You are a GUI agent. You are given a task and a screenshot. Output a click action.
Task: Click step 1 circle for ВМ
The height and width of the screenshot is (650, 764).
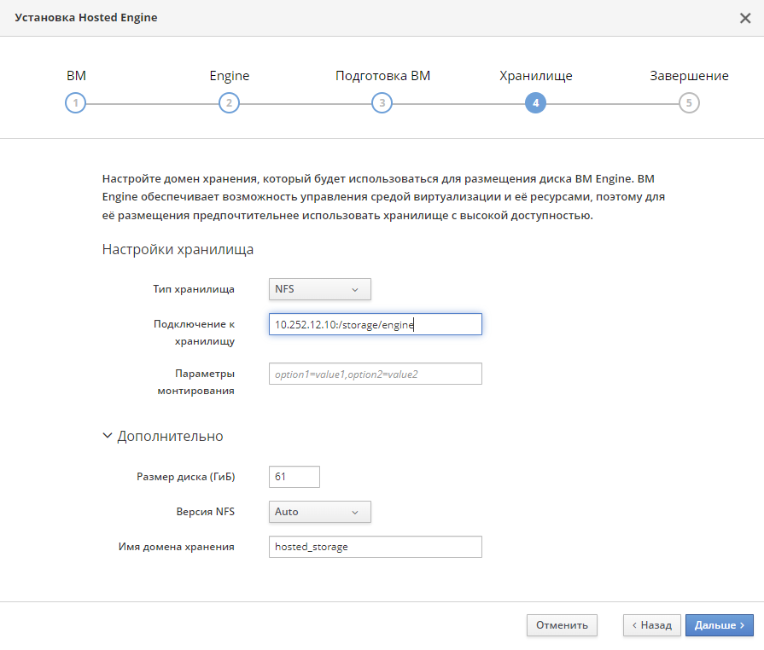pyautogui.click(x=75, y=102)
